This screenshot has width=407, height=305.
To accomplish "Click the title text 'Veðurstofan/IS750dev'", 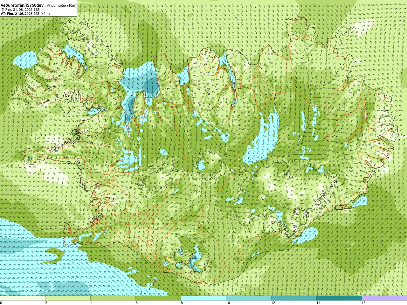I will (x=22, y=5).
